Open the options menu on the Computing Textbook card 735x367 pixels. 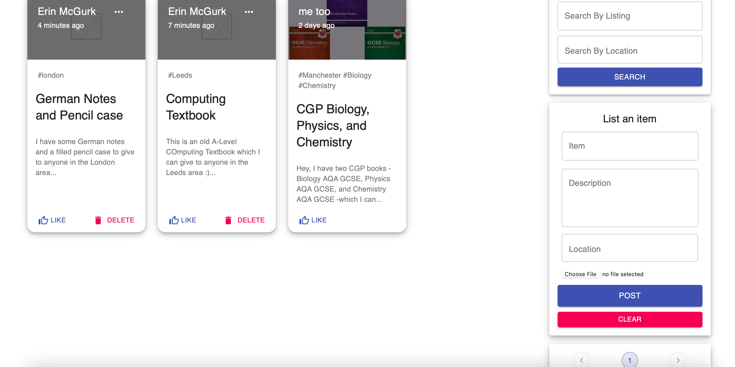tap(249, 12)
